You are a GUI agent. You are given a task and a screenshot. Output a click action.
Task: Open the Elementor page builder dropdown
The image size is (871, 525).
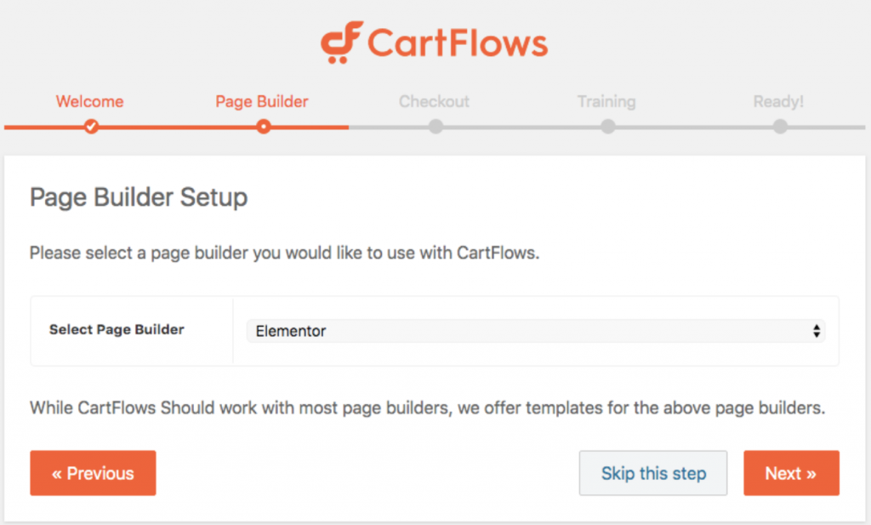tap(534, 331)
